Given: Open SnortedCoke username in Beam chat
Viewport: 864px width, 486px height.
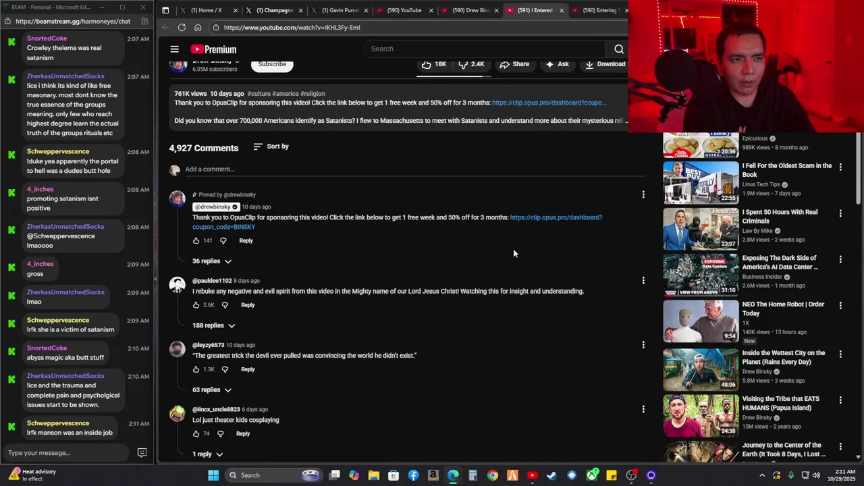Looking at the screenshot, I should click(47, 38).
